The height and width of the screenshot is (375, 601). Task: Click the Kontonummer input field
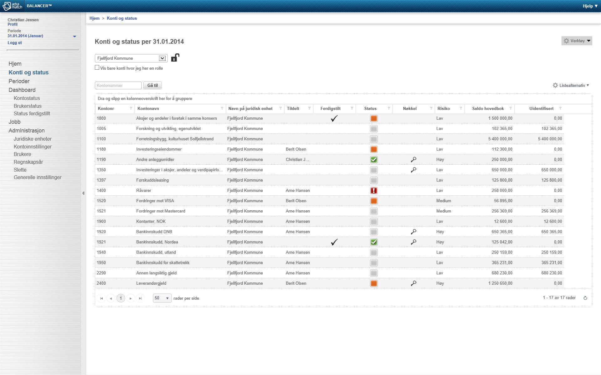click(x=118, y=85)
